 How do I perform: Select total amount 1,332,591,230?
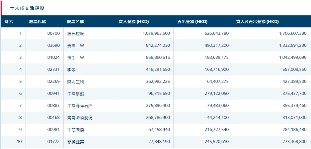293,45
